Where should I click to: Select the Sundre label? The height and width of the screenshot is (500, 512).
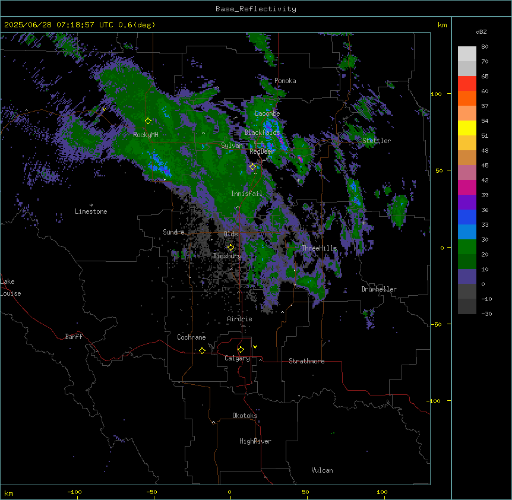click(173, 232)
